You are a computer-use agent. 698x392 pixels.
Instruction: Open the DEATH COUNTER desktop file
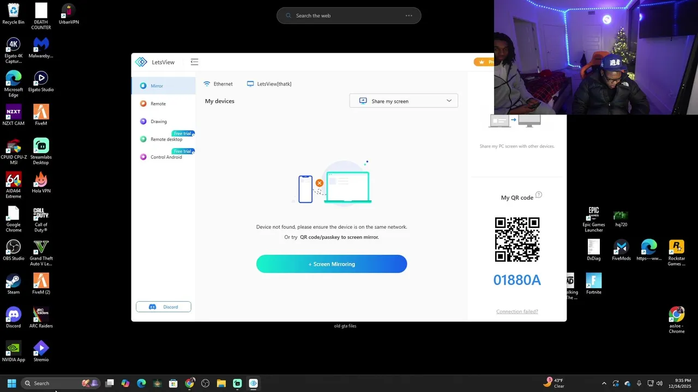click(41, 16)
